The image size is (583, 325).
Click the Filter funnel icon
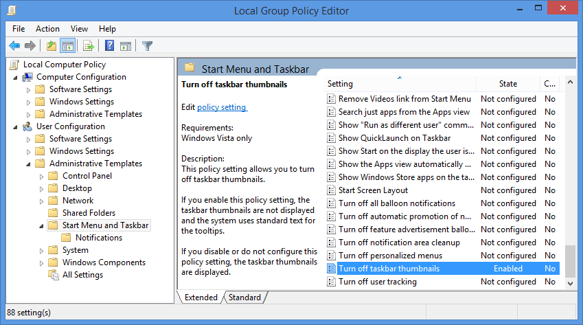147,46
